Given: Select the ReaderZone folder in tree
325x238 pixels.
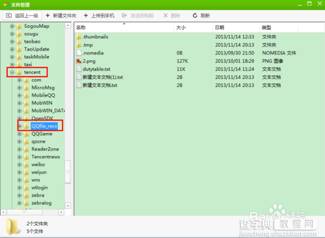Looking at the screenshot, I should pos(45,149).
